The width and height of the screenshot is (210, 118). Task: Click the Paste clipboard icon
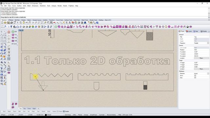click(24, 23)
